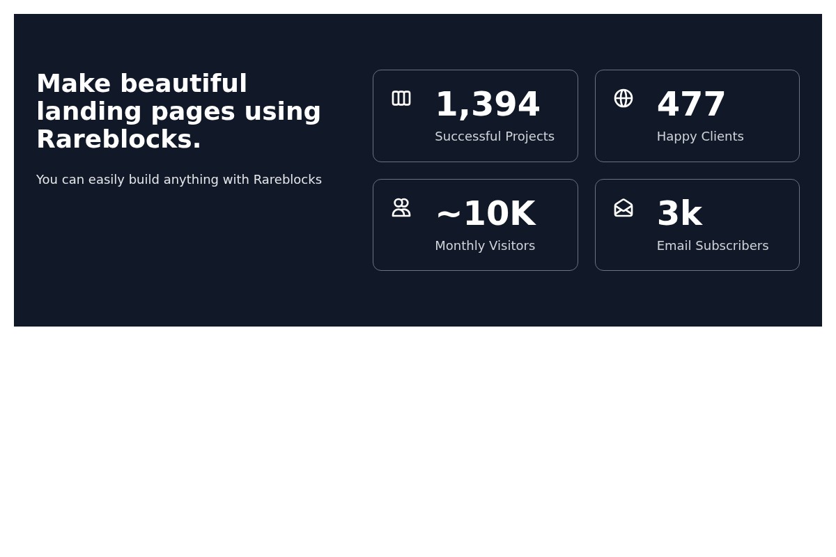Click the bold "Rareblocks." headline word
Viewport: 836px width, 557px height.
click(118, 139)
